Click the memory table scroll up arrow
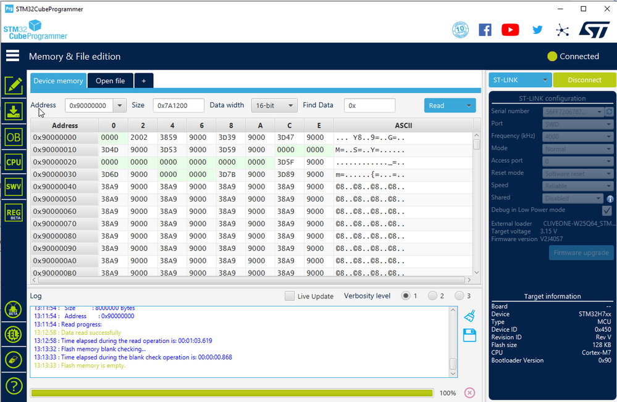The height and width of the screenshot is (402, 617). coord(477,135)
